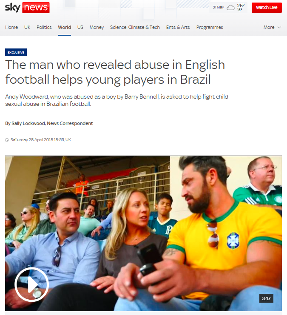
Task: Open the US news section
Action: (x=80, y=27)
